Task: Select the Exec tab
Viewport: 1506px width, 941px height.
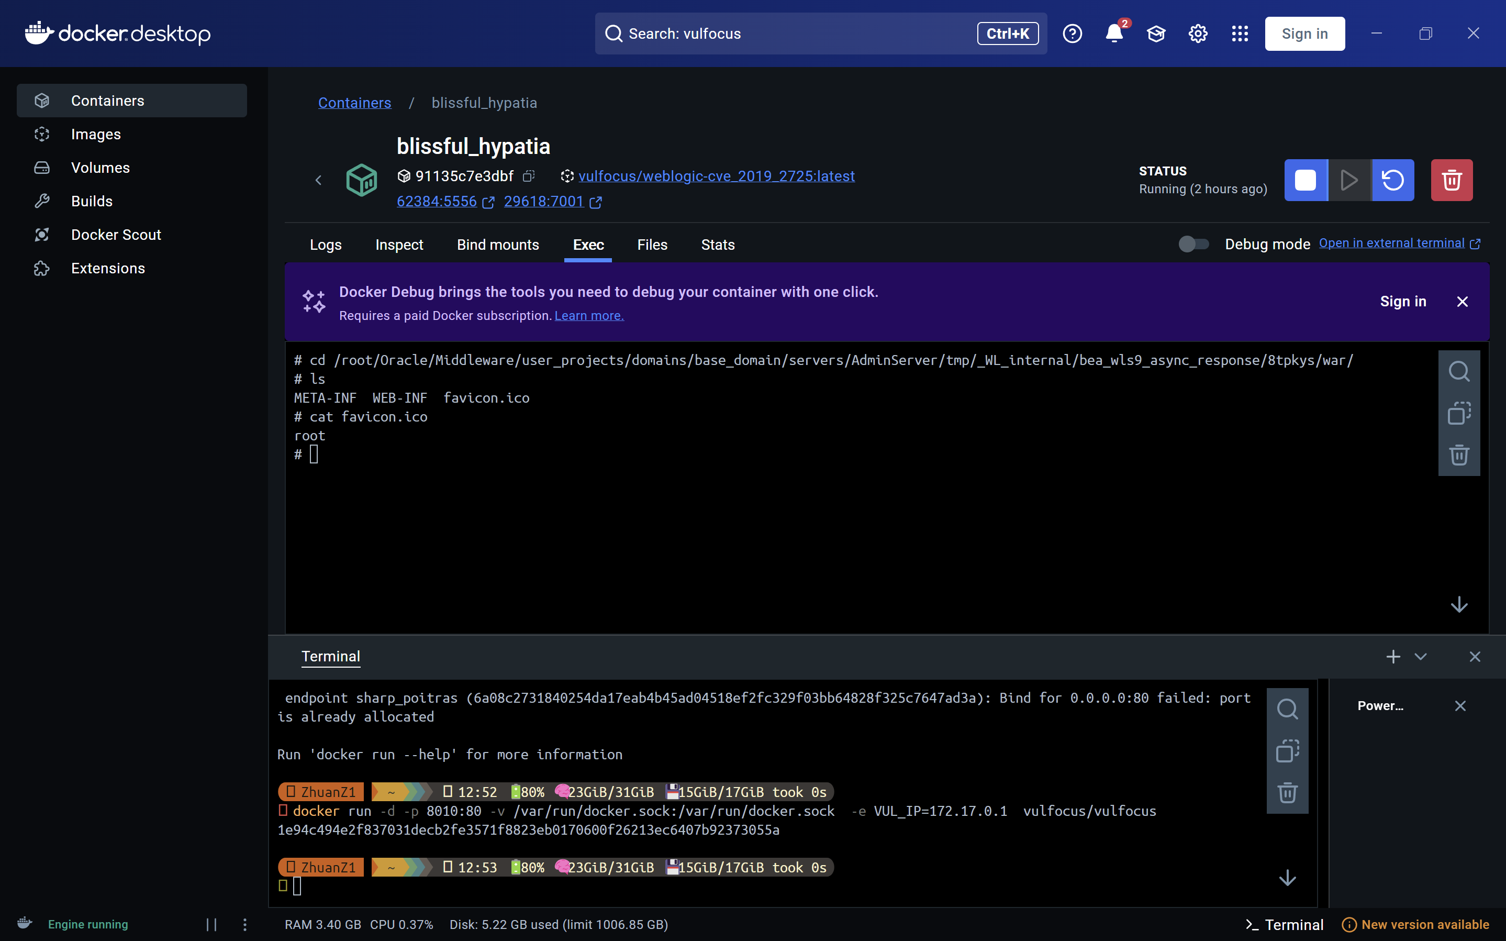Action: pos(588,245)
